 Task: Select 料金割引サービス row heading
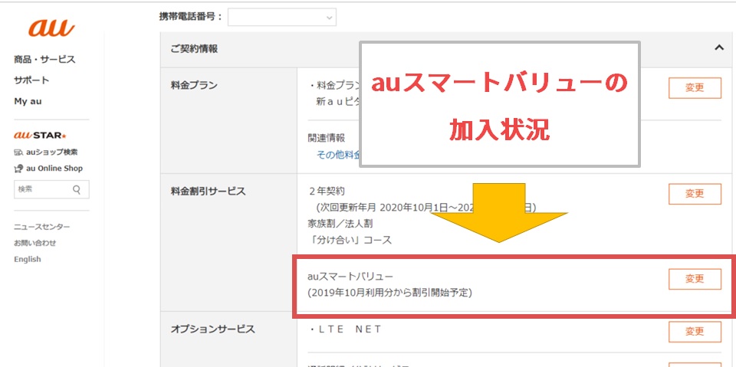click(x=208, y=191)
